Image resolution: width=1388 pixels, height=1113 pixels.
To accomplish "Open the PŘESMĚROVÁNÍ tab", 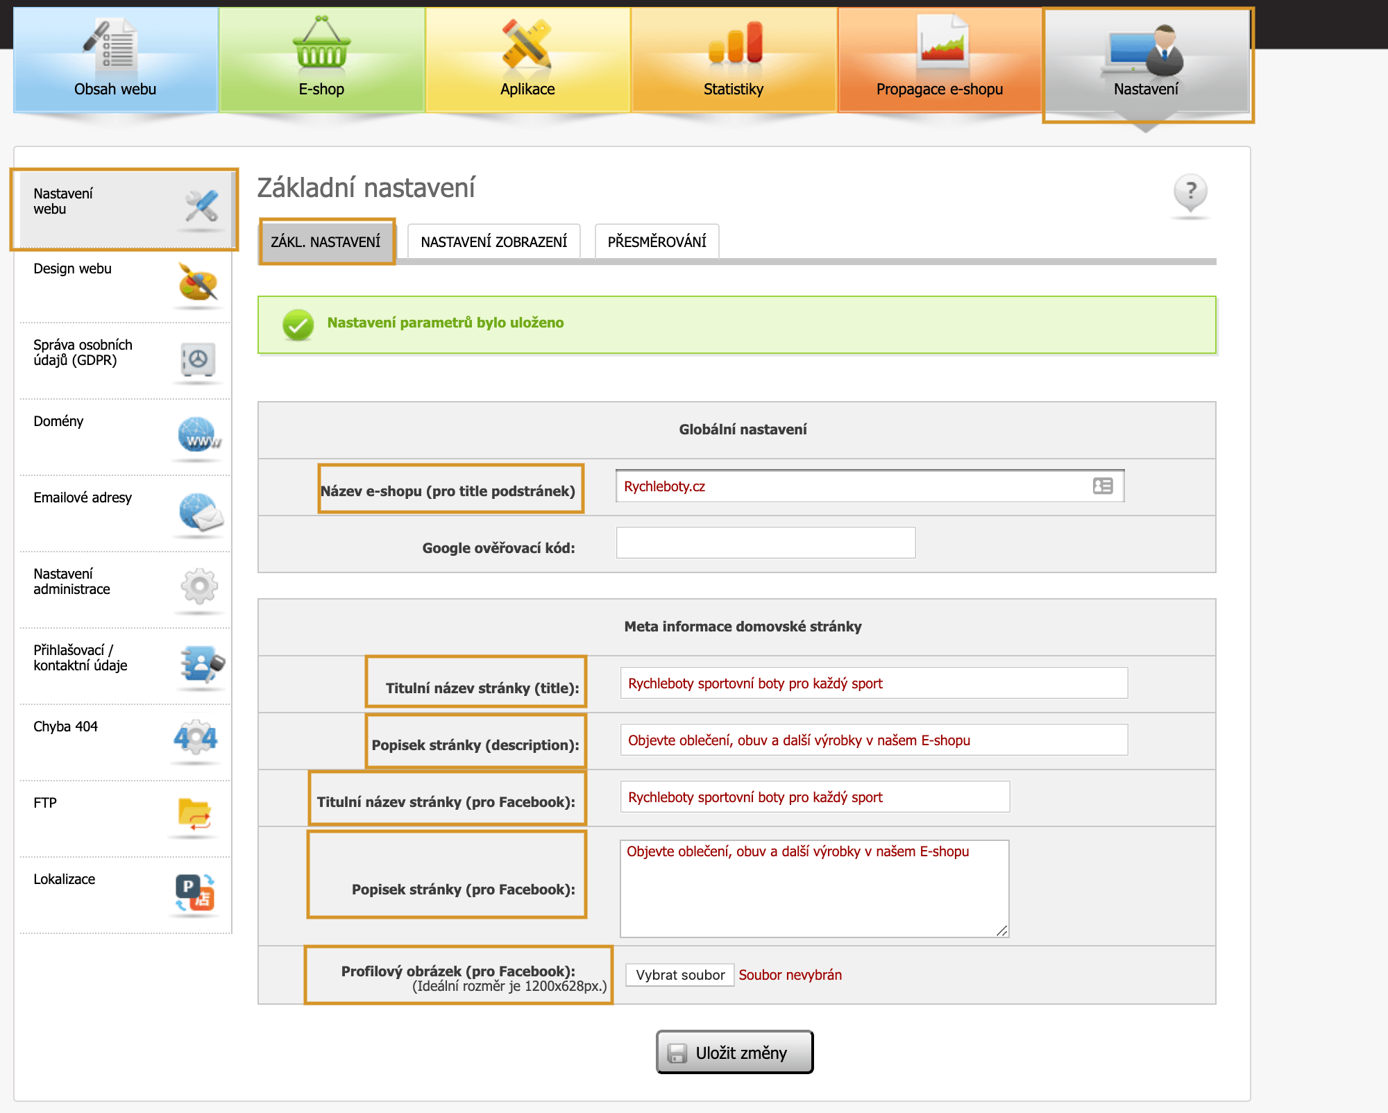I will [x=657, y=241].
